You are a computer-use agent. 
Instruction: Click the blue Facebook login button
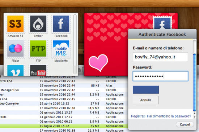tap(146, 90)
